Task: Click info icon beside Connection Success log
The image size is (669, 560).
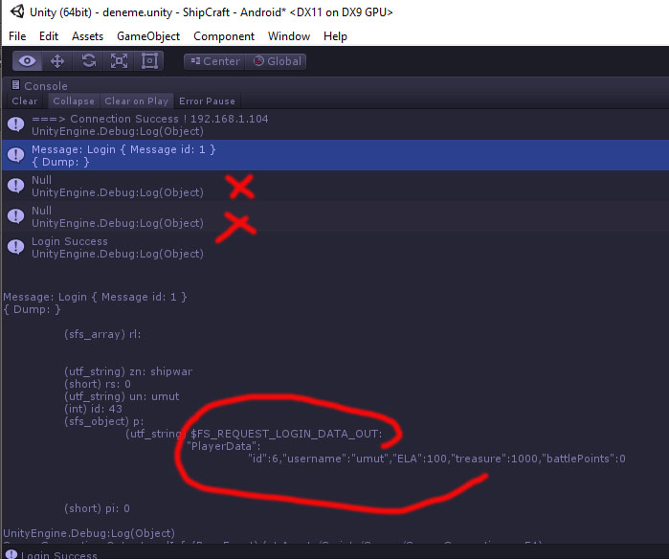Action: [x=15, y=124]
